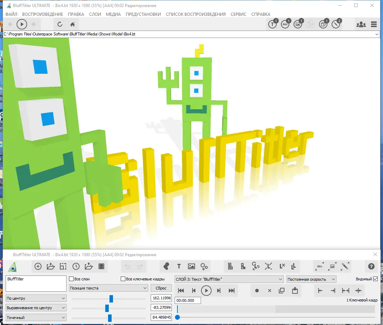
Task: Click the Abc layers counter icon
Action: (285, 24)
